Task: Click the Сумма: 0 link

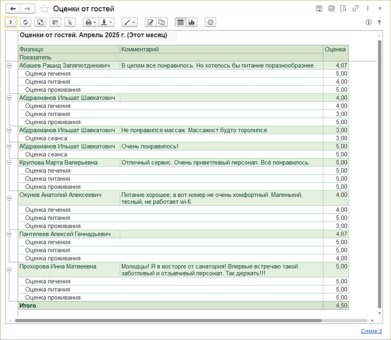Action: [x=372, y=331]
